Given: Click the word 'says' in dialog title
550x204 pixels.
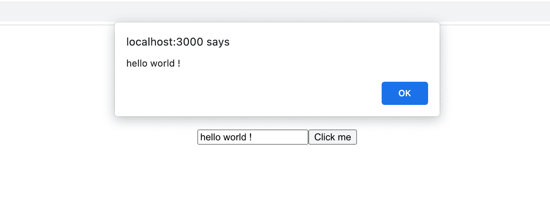Looking at the screenshot, I should point(218,42).
